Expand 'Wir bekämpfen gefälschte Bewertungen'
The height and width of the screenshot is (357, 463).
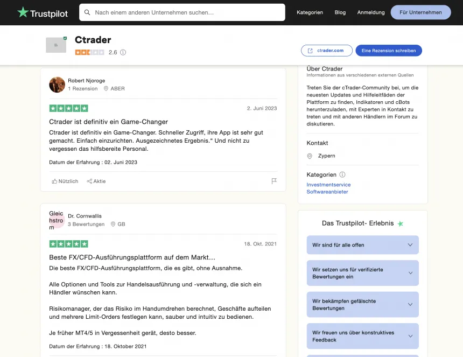tap(362, 304)
